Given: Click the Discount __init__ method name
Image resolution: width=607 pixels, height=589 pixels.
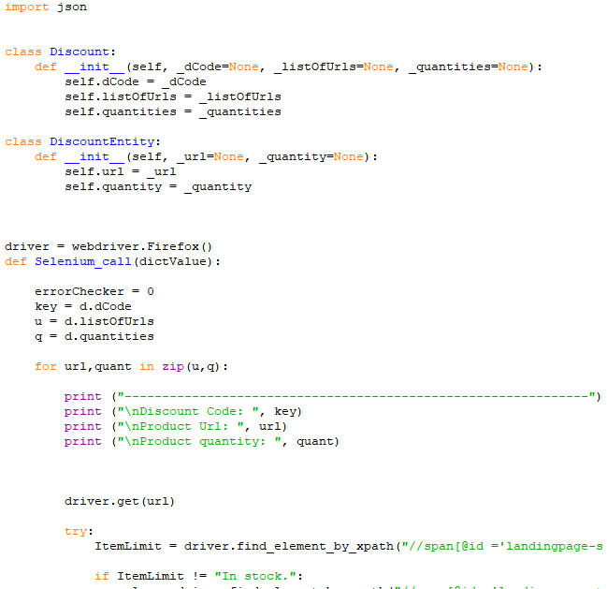Looking at the screenshot, I should (x=94, y=66).
